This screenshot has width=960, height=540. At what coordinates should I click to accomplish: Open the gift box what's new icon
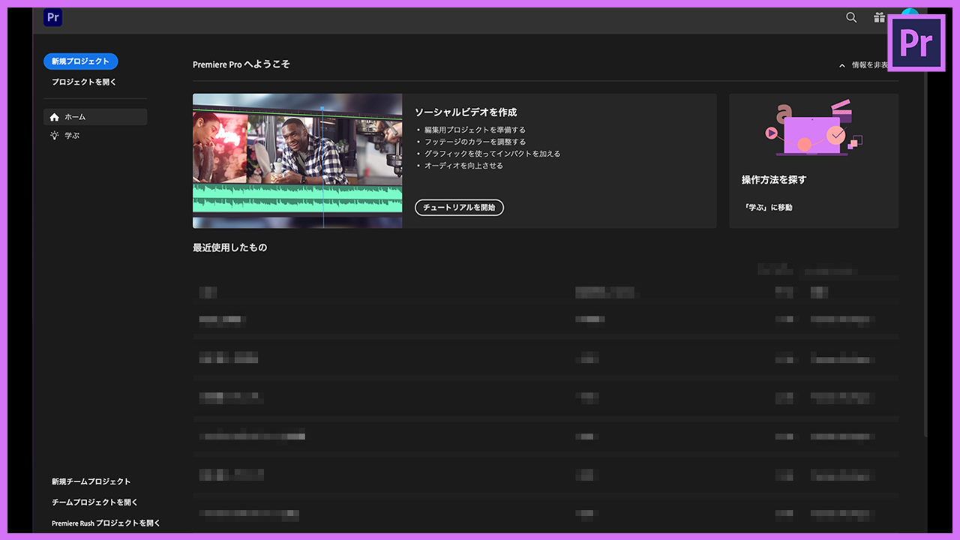[x=879, y=17]
